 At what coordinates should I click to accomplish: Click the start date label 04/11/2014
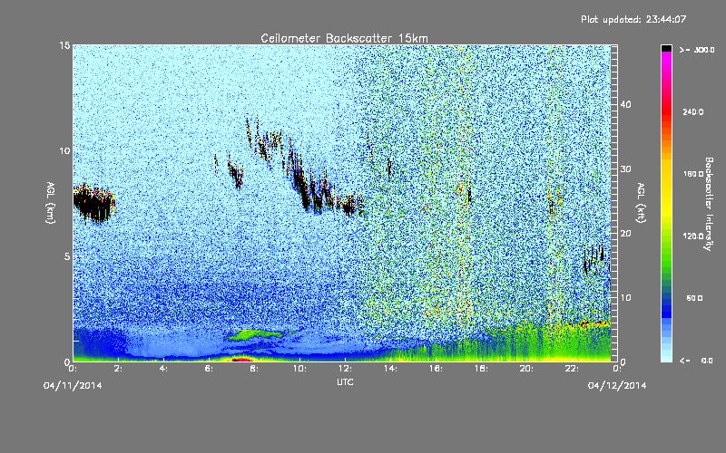tap(73, 385)
